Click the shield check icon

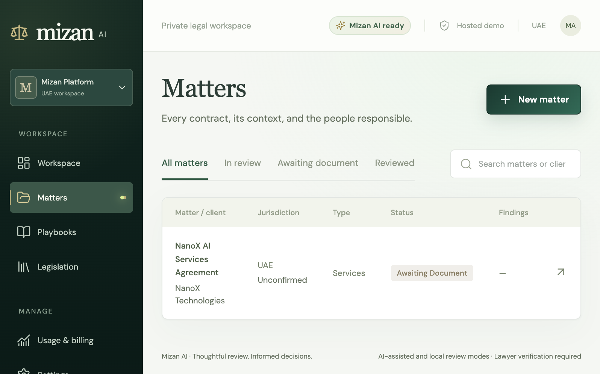[x=444, y=26]
